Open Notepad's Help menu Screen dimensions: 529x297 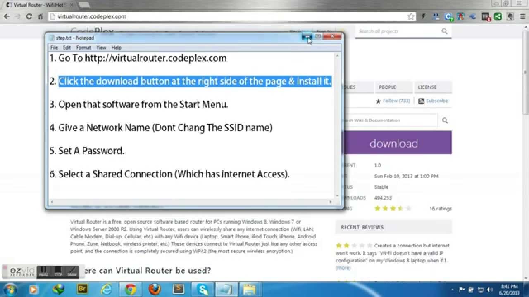pyautogui.click(x=116, y=47)
